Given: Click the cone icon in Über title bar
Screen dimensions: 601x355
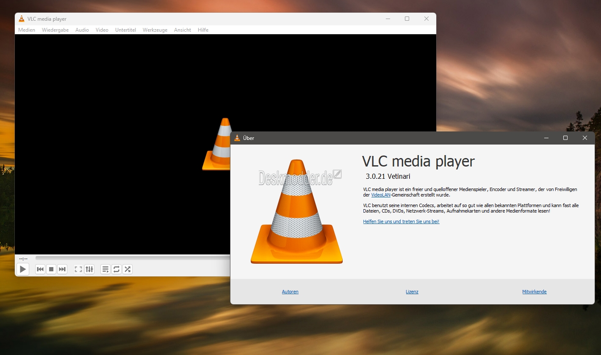Looking at the screenshot, I should [237, 138].
